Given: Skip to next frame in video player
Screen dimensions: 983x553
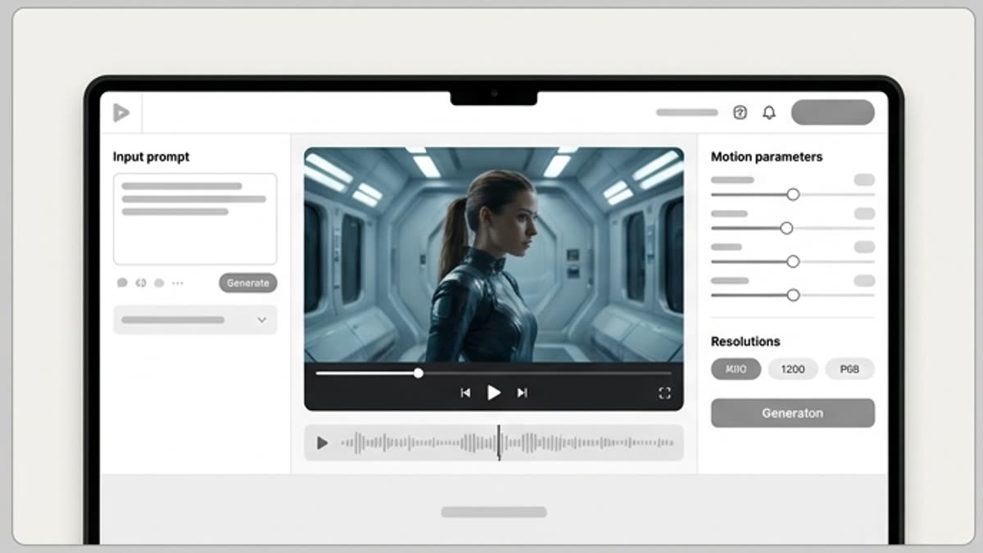Looking at the screenshot, I should pyautogui.click(x=522, y=393).
